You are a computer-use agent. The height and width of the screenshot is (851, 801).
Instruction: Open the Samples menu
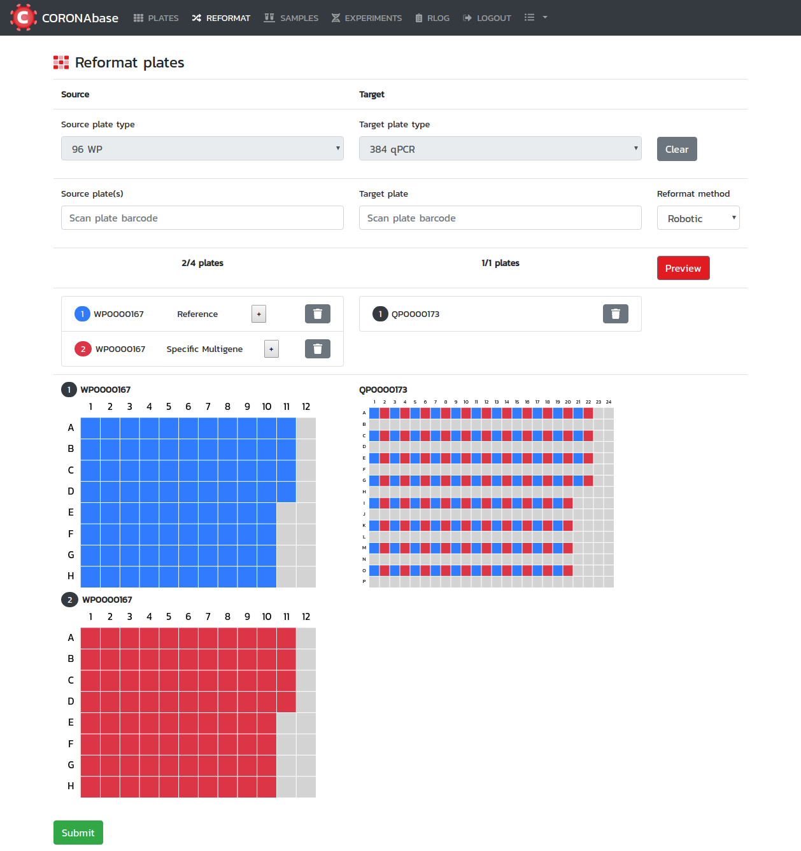tap(291, 18)
